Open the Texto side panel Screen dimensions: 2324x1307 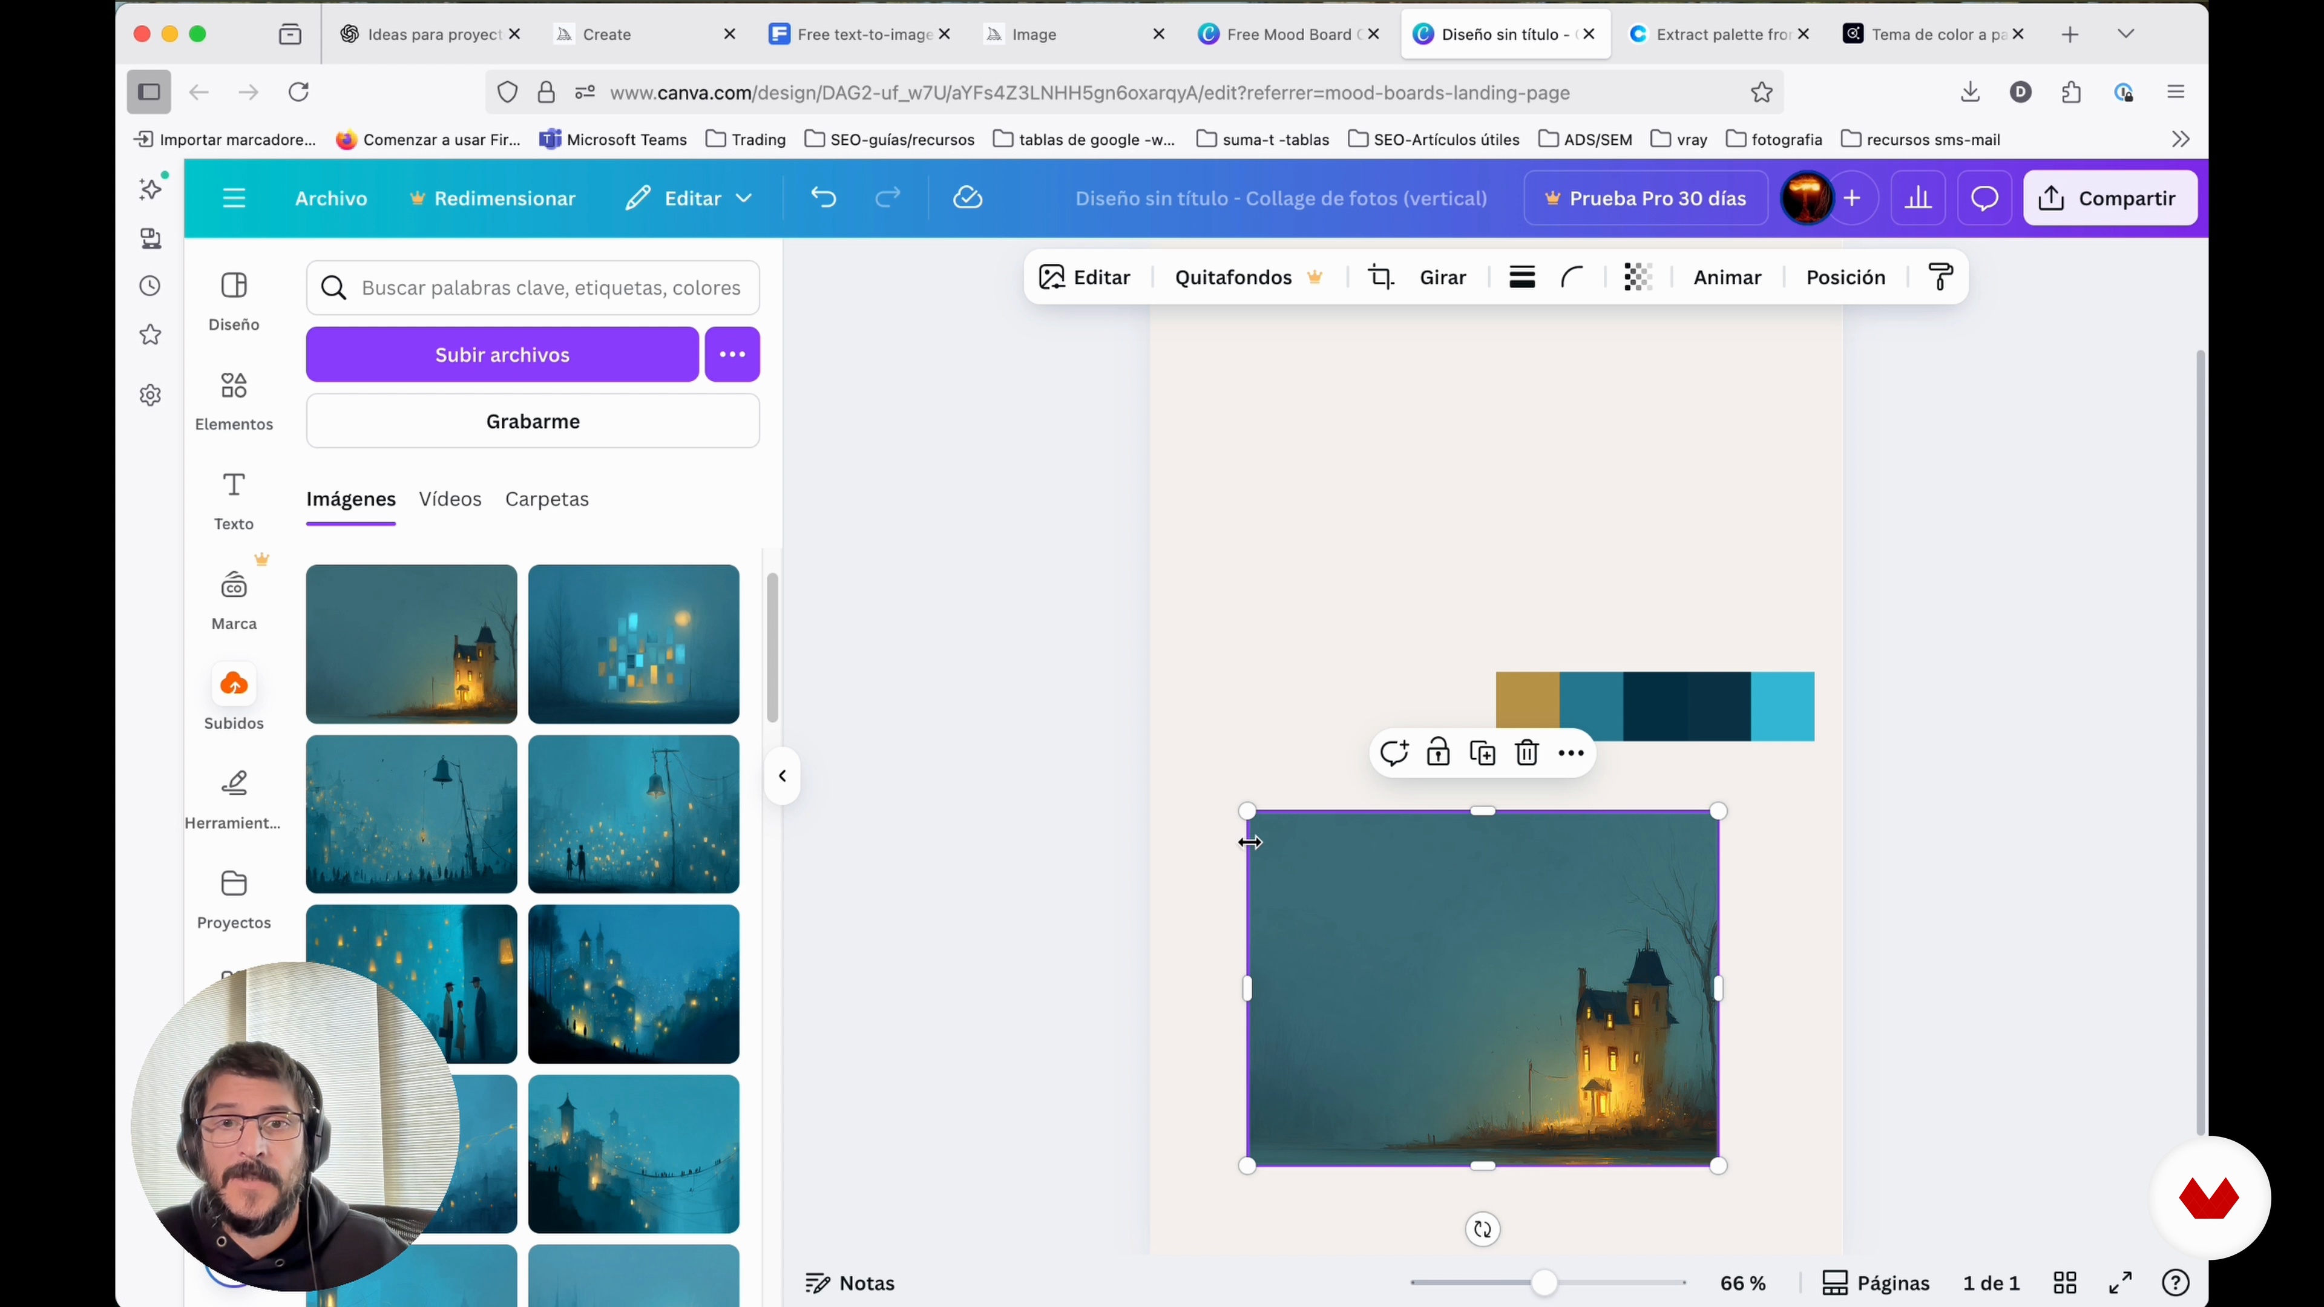[234, 502]
